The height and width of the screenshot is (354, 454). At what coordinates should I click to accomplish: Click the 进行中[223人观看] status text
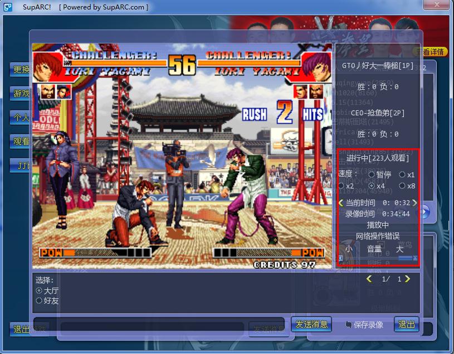[x=378, y=158]
